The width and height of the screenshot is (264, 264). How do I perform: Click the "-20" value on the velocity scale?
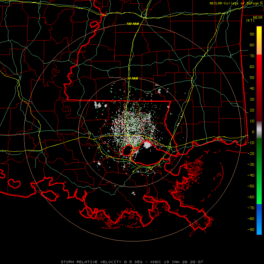(x=251, y=154)
